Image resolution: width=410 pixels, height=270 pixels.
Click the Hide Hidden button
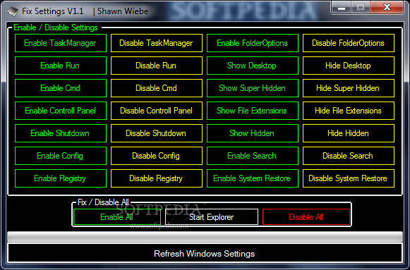(x=349, y=133)
